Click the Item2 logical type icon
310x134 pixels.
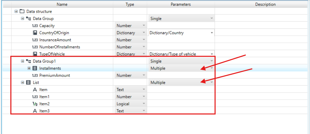click(x=35, y=104)
